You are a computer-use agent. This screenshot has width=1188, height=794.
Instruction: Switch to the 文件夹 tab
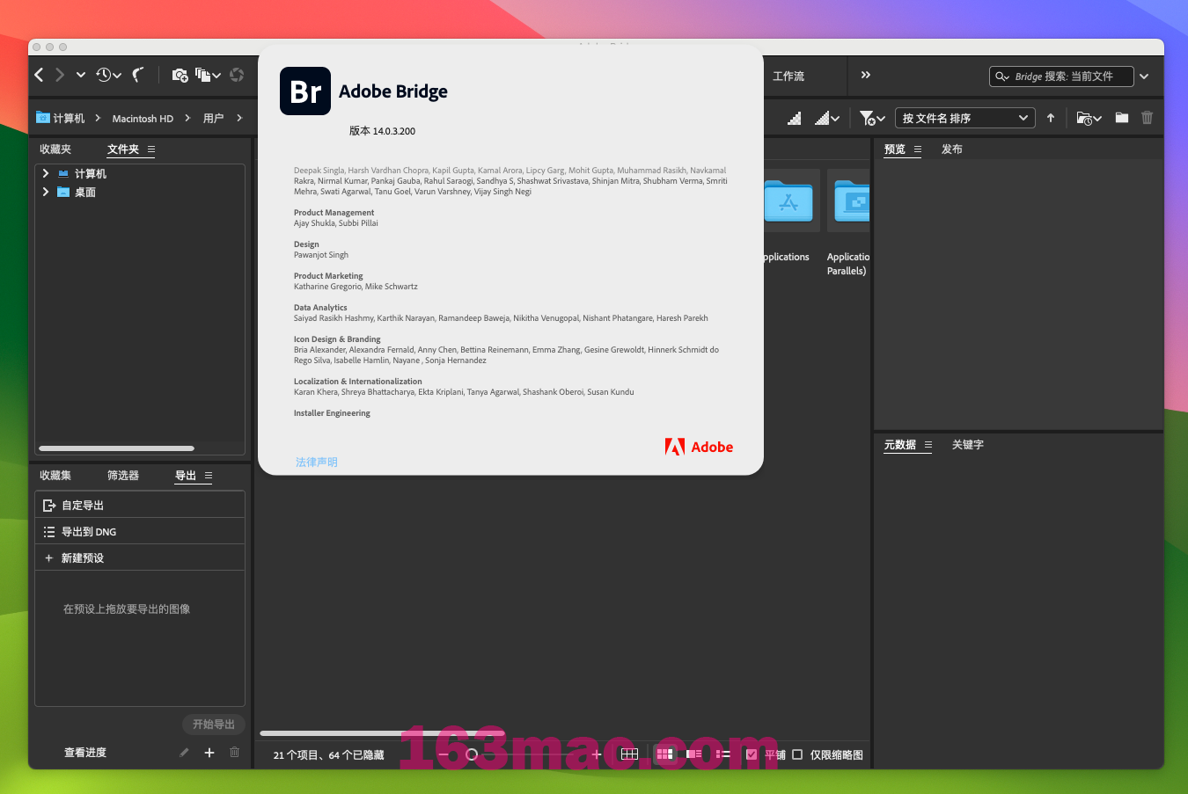(x=123, y=149)
